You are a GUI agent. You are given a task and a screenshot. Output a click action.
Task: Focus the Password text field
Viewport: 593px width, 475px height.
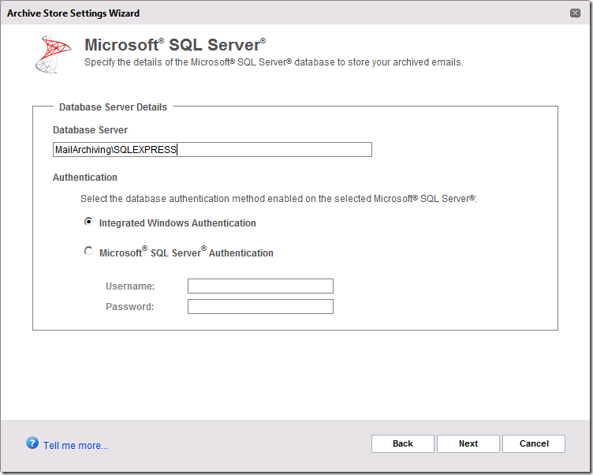tap(260, 307)
